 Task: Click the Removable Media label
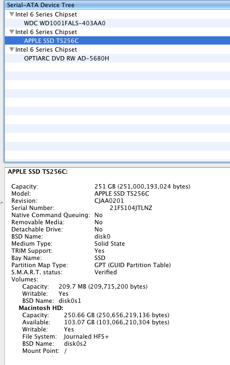click(x=38, y=222)
